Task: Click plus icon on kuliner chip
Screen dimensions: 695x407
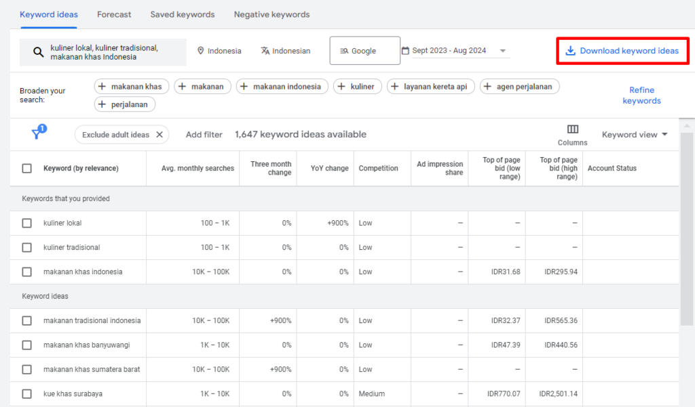Action: pyautogui.click(x=341, y=86)
